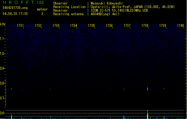Click the 1740 time marker
Screen dimensions: 187x119
(x=180, y=25)
